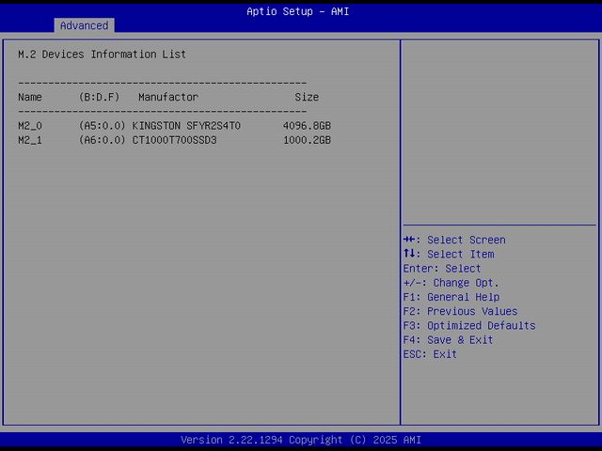Image resolution: width=602 pixels, height=451 pixels.
Task: Click the 'Select Item' arrow keys hint
Action: click(x=449, y=254)
